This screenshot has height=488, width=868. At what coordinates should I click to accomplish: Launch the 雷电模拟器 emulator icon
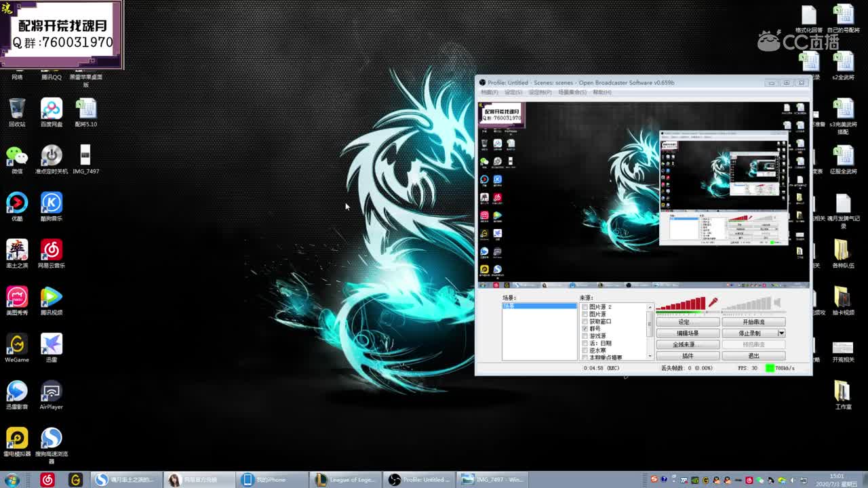[x=17, y=442]
